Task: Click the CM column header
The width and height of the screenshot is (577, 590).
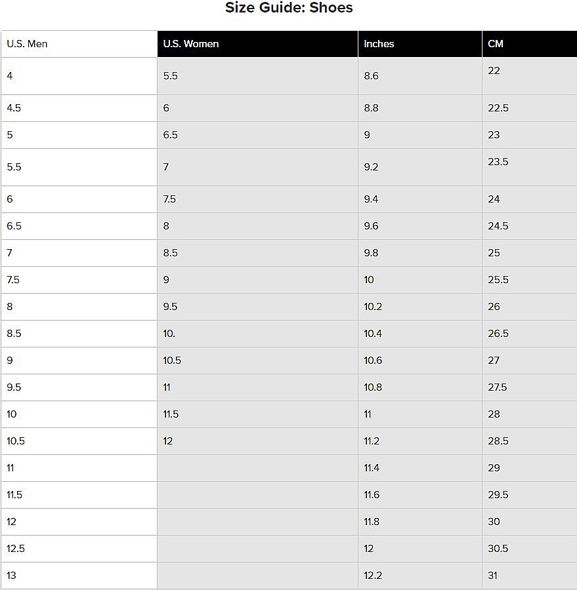Action: coord(530,44)
